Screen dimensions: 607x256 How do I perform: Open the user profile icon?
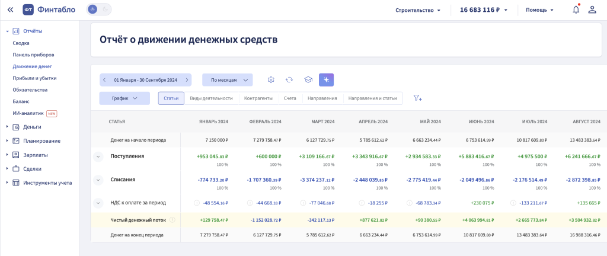tap(592, 9)
